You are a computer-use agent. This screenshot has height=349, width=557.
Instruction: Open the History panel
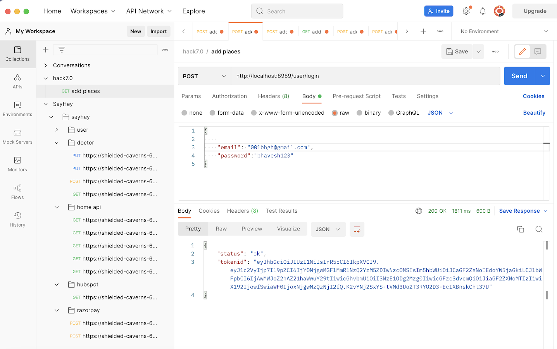pos(17,219)
